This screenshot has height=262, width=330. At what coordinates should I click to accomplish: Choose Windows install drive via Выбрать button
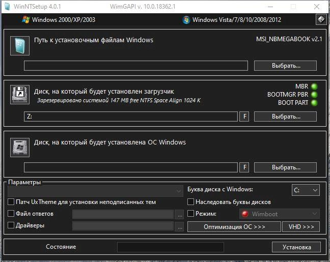point(285,167)
